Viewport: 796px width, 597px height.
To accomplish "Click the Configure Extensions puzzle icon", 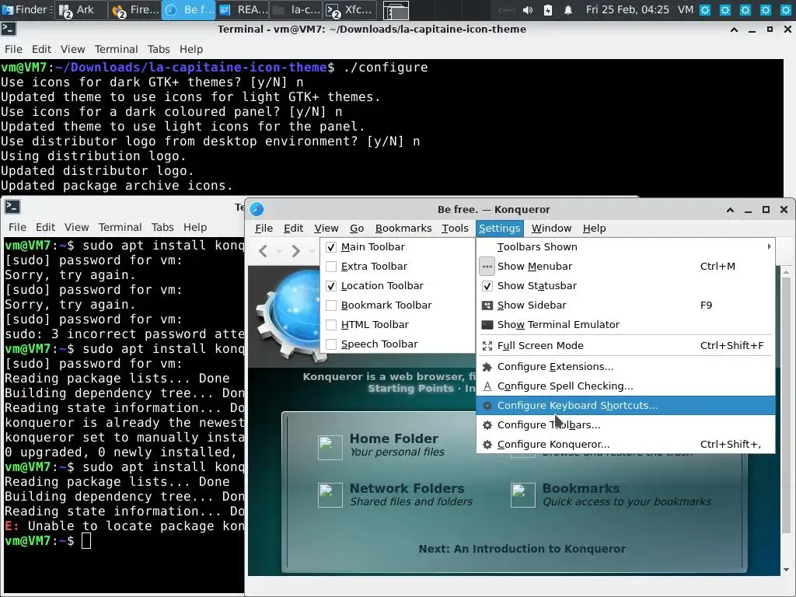I will 487,367.
